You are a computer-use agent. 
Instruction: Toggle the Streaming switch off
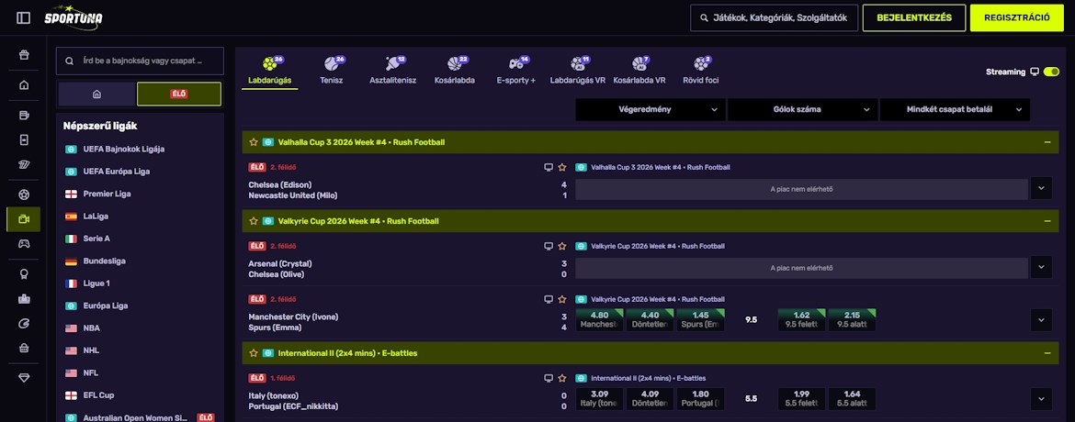click(x=1051, y=72)
